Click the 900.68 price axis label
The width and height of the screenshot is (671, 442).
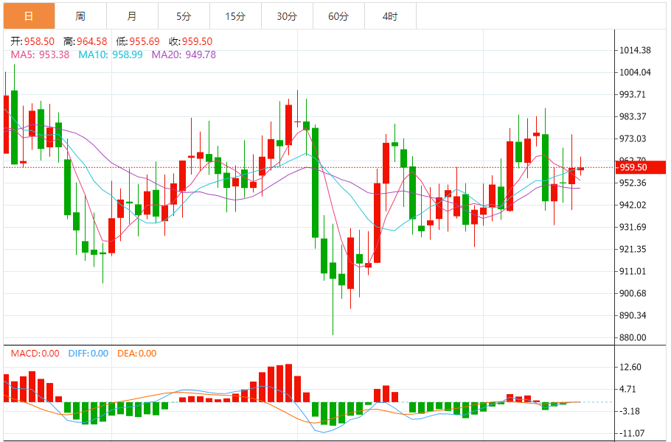coord(633,293)
